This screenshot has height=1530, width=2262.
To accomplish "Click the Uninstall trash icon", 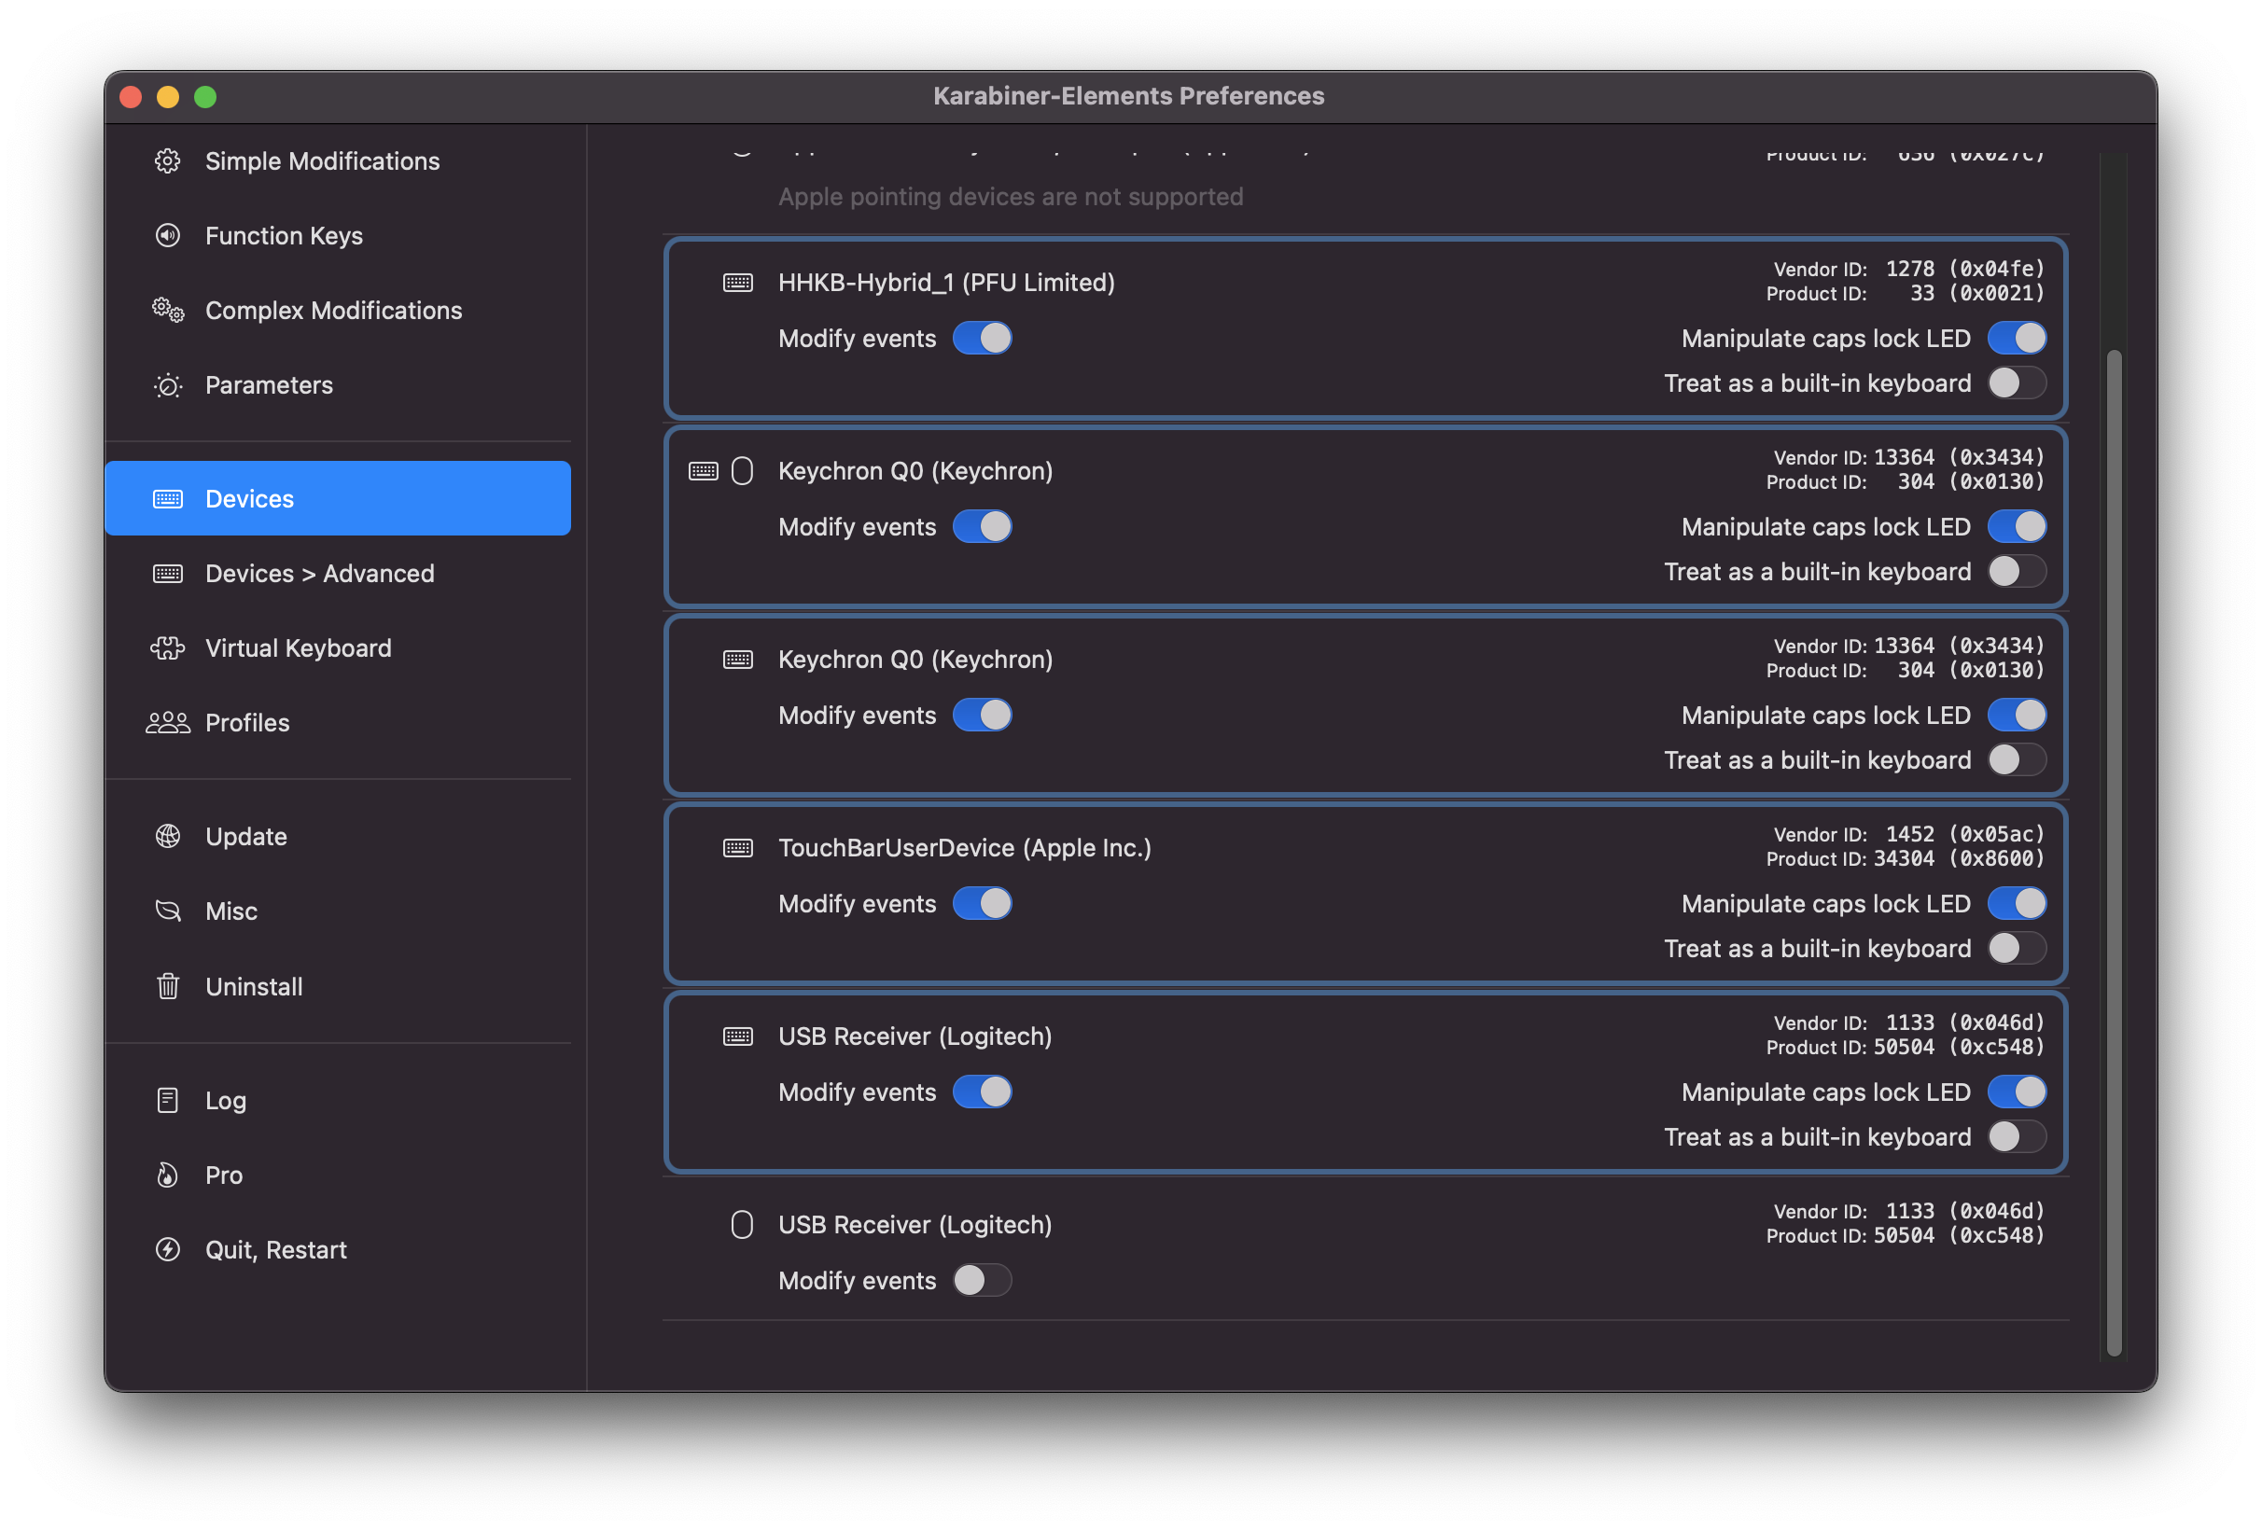I will pyautogui.click(x=167, y=986).
